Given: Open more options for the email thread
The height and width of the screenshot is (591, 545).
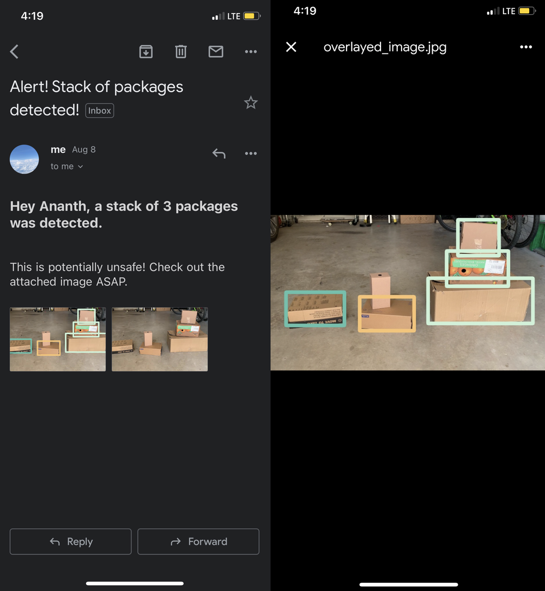Looking at the screenshot, I should coord(251,51).
